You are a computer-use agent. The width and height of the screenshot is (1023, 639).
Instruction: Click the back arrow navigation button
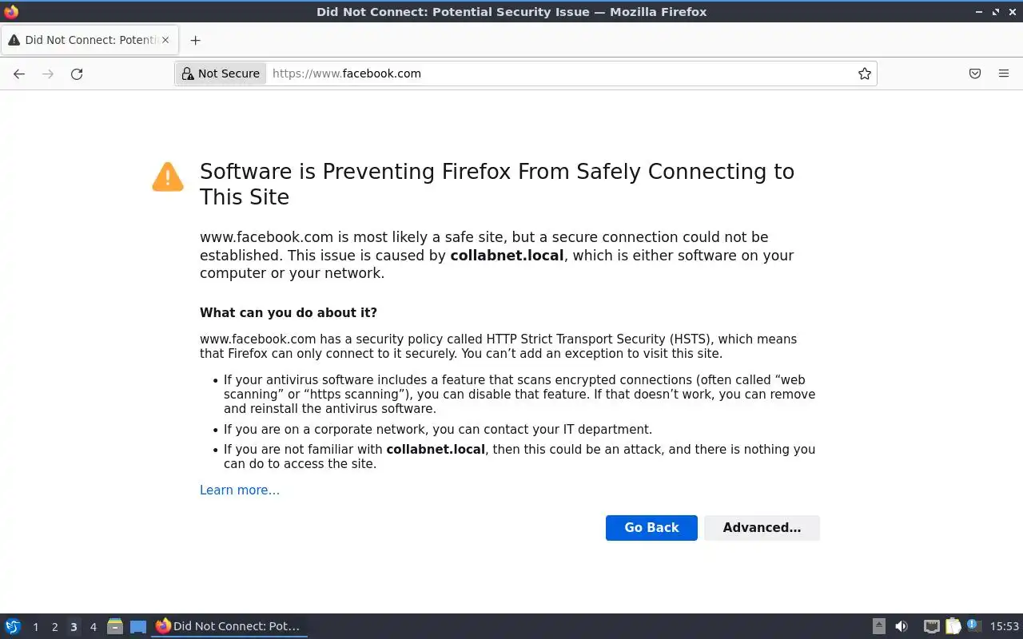pos(19,73)
